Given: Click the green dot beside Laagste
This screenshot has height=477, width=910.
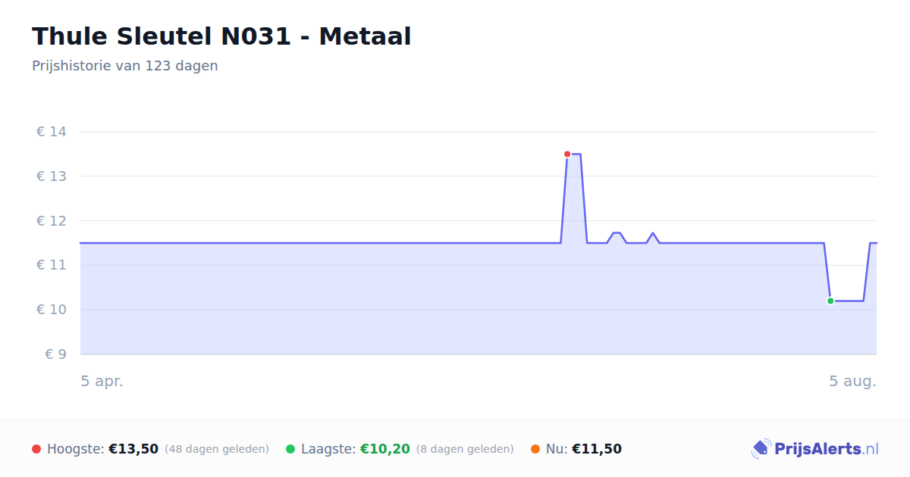Looking at the screenshot, I should pos(290,449).
